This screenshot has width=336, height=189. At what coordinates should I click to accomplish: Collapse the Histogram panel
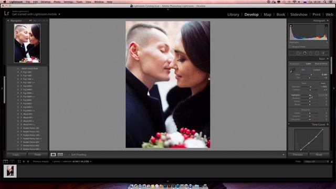pos(328,20)
